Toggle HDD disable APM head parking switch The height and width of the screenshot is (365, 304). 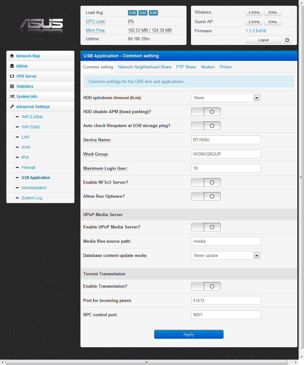point(206,112)
